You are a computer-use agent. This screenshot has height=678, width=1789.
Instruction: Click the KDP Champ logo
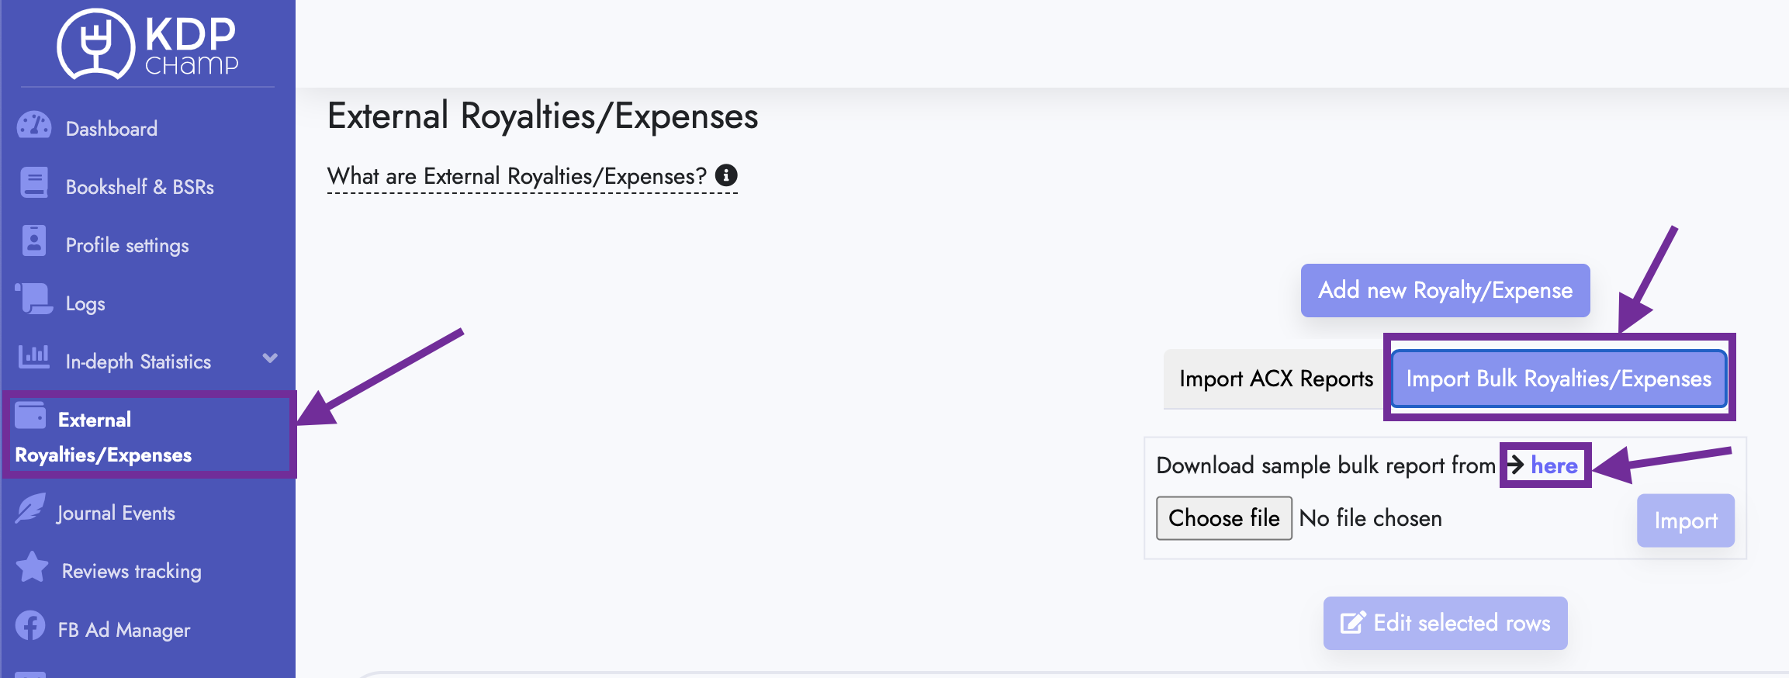coord(147,43)
